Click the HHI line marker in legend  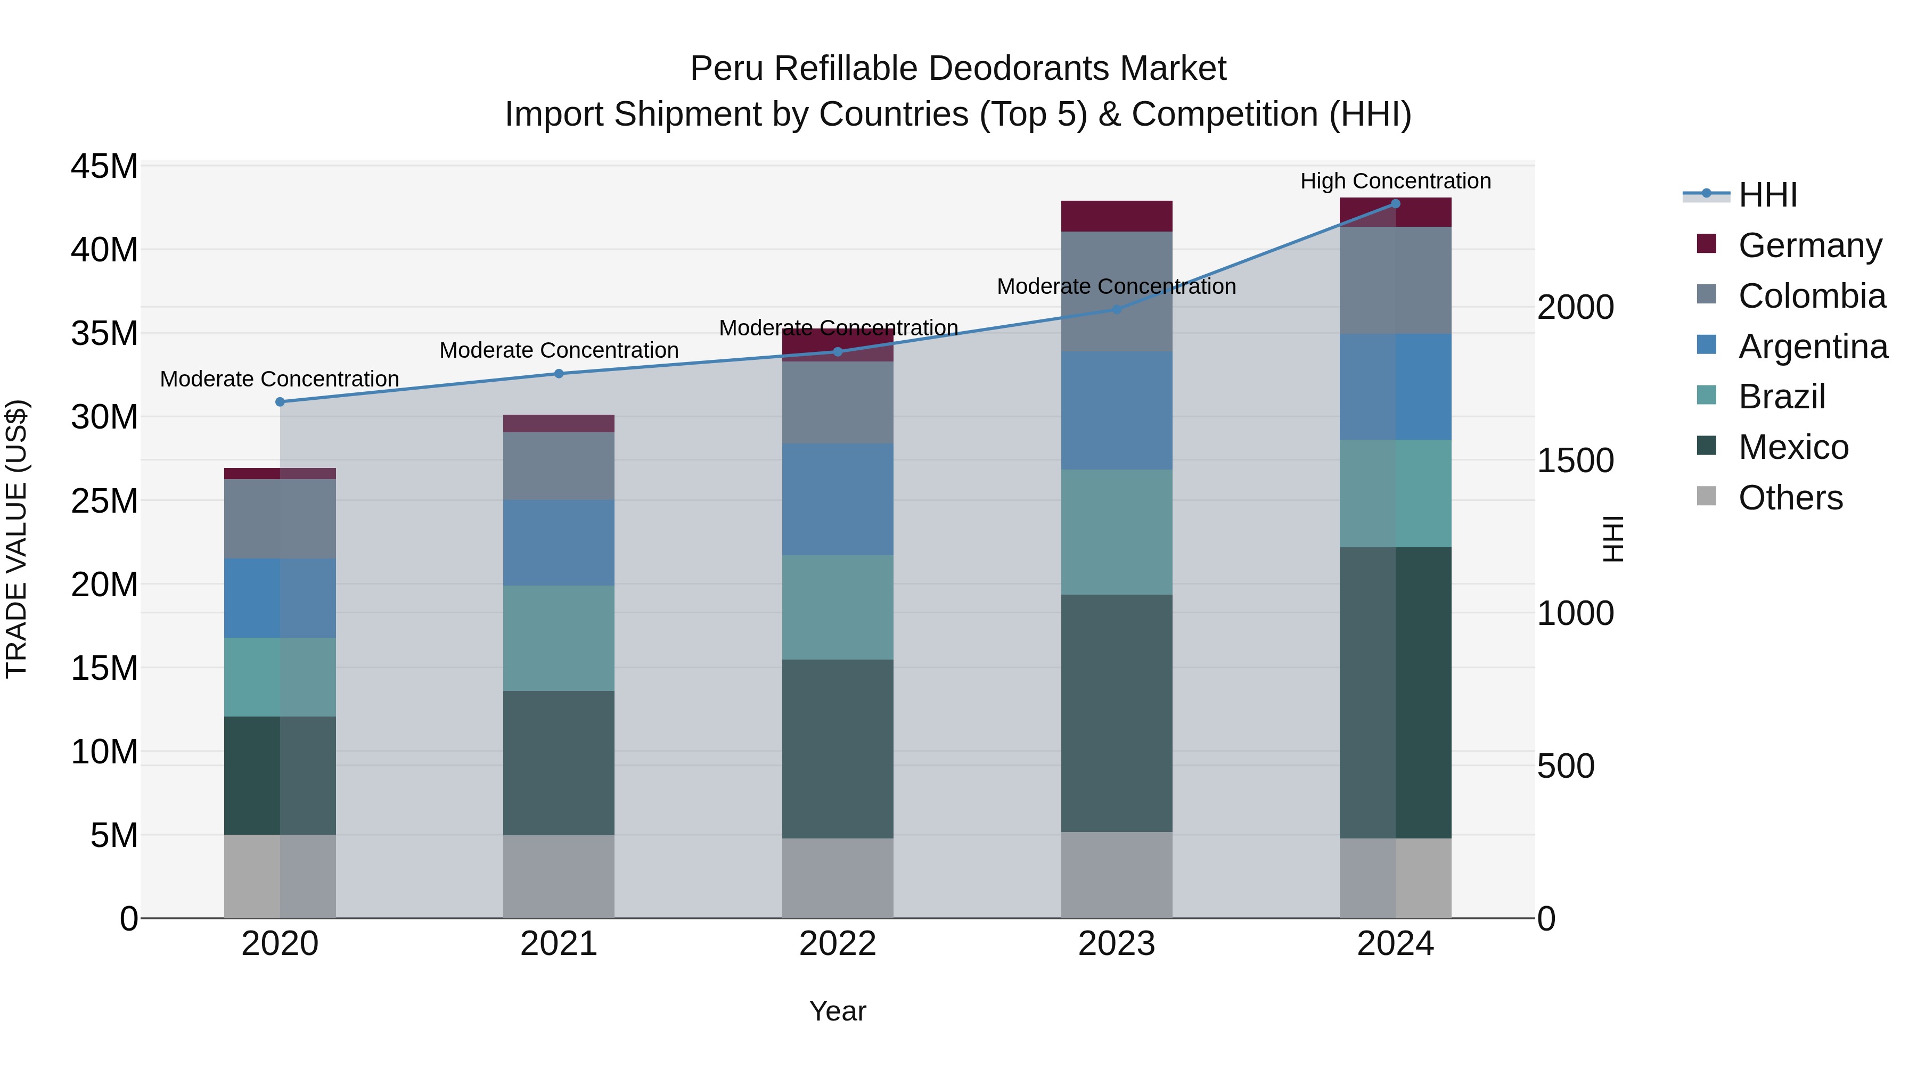[x=1707, y=193]
